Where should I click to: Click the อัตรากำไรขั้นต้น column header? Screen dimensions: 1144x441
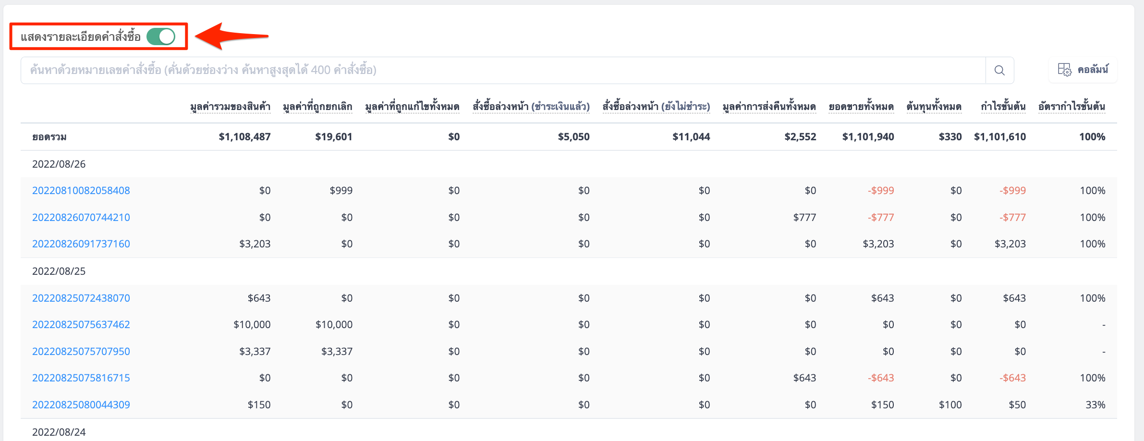1072,107
